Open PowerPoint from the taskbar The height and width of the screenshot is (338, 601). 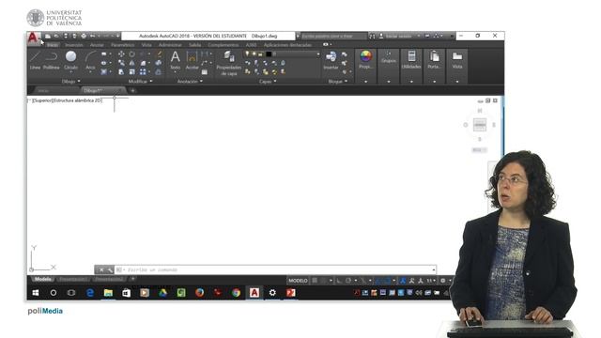tap(290, 293)
